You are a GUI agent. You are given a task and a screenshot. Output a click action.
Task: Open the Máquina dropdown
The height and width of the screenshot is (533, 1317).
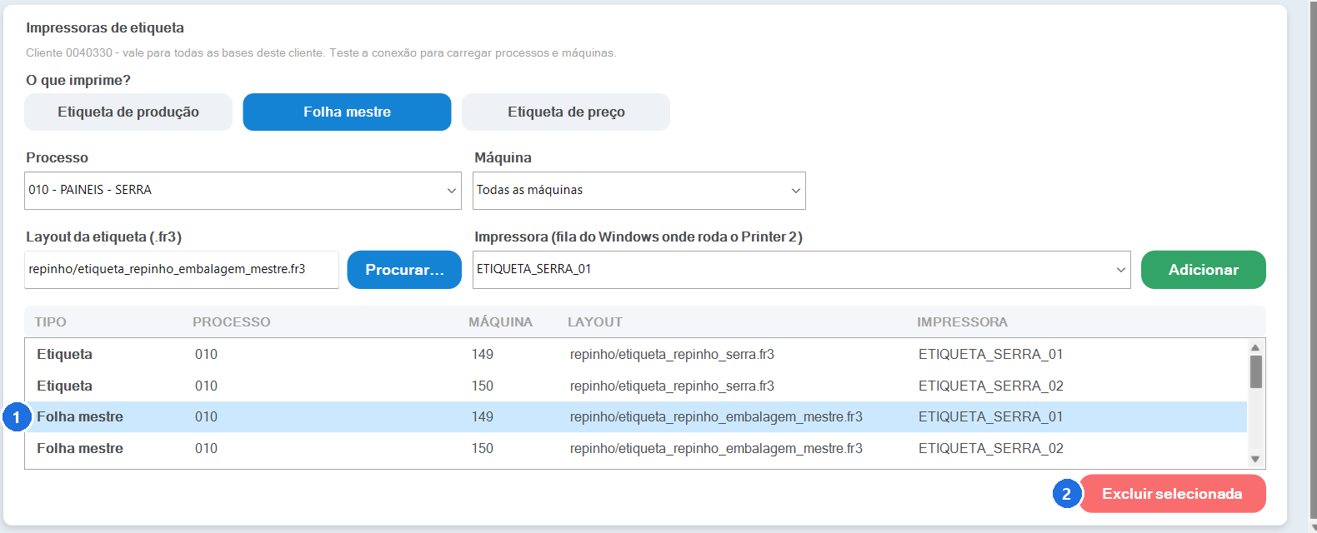[639, 190]
